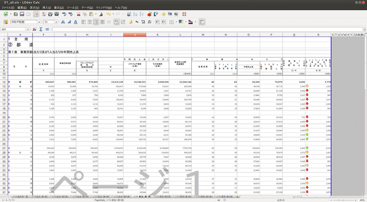
Task: Show the drawing functions
Action: tap(156, 14)
